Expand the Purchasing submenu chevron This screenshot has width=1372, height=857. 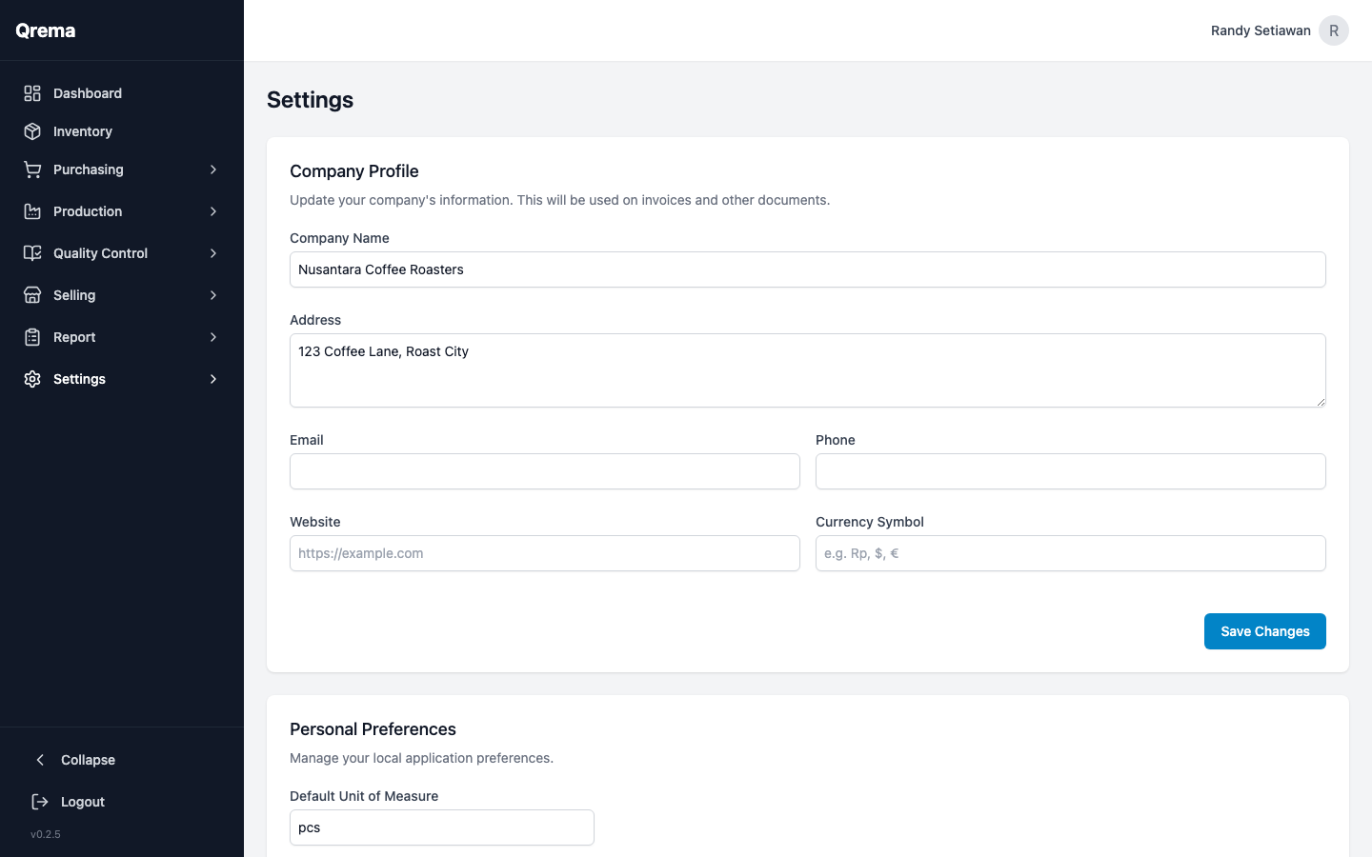(x=212, y=169)
